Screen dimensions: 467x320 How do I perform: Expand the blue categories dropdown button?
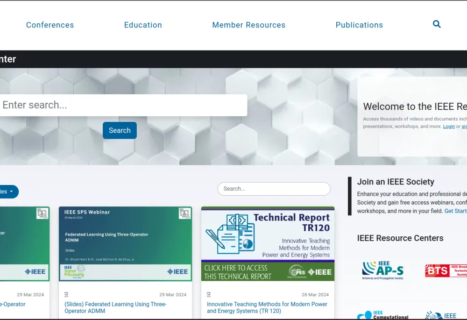[x=7, y=192]
